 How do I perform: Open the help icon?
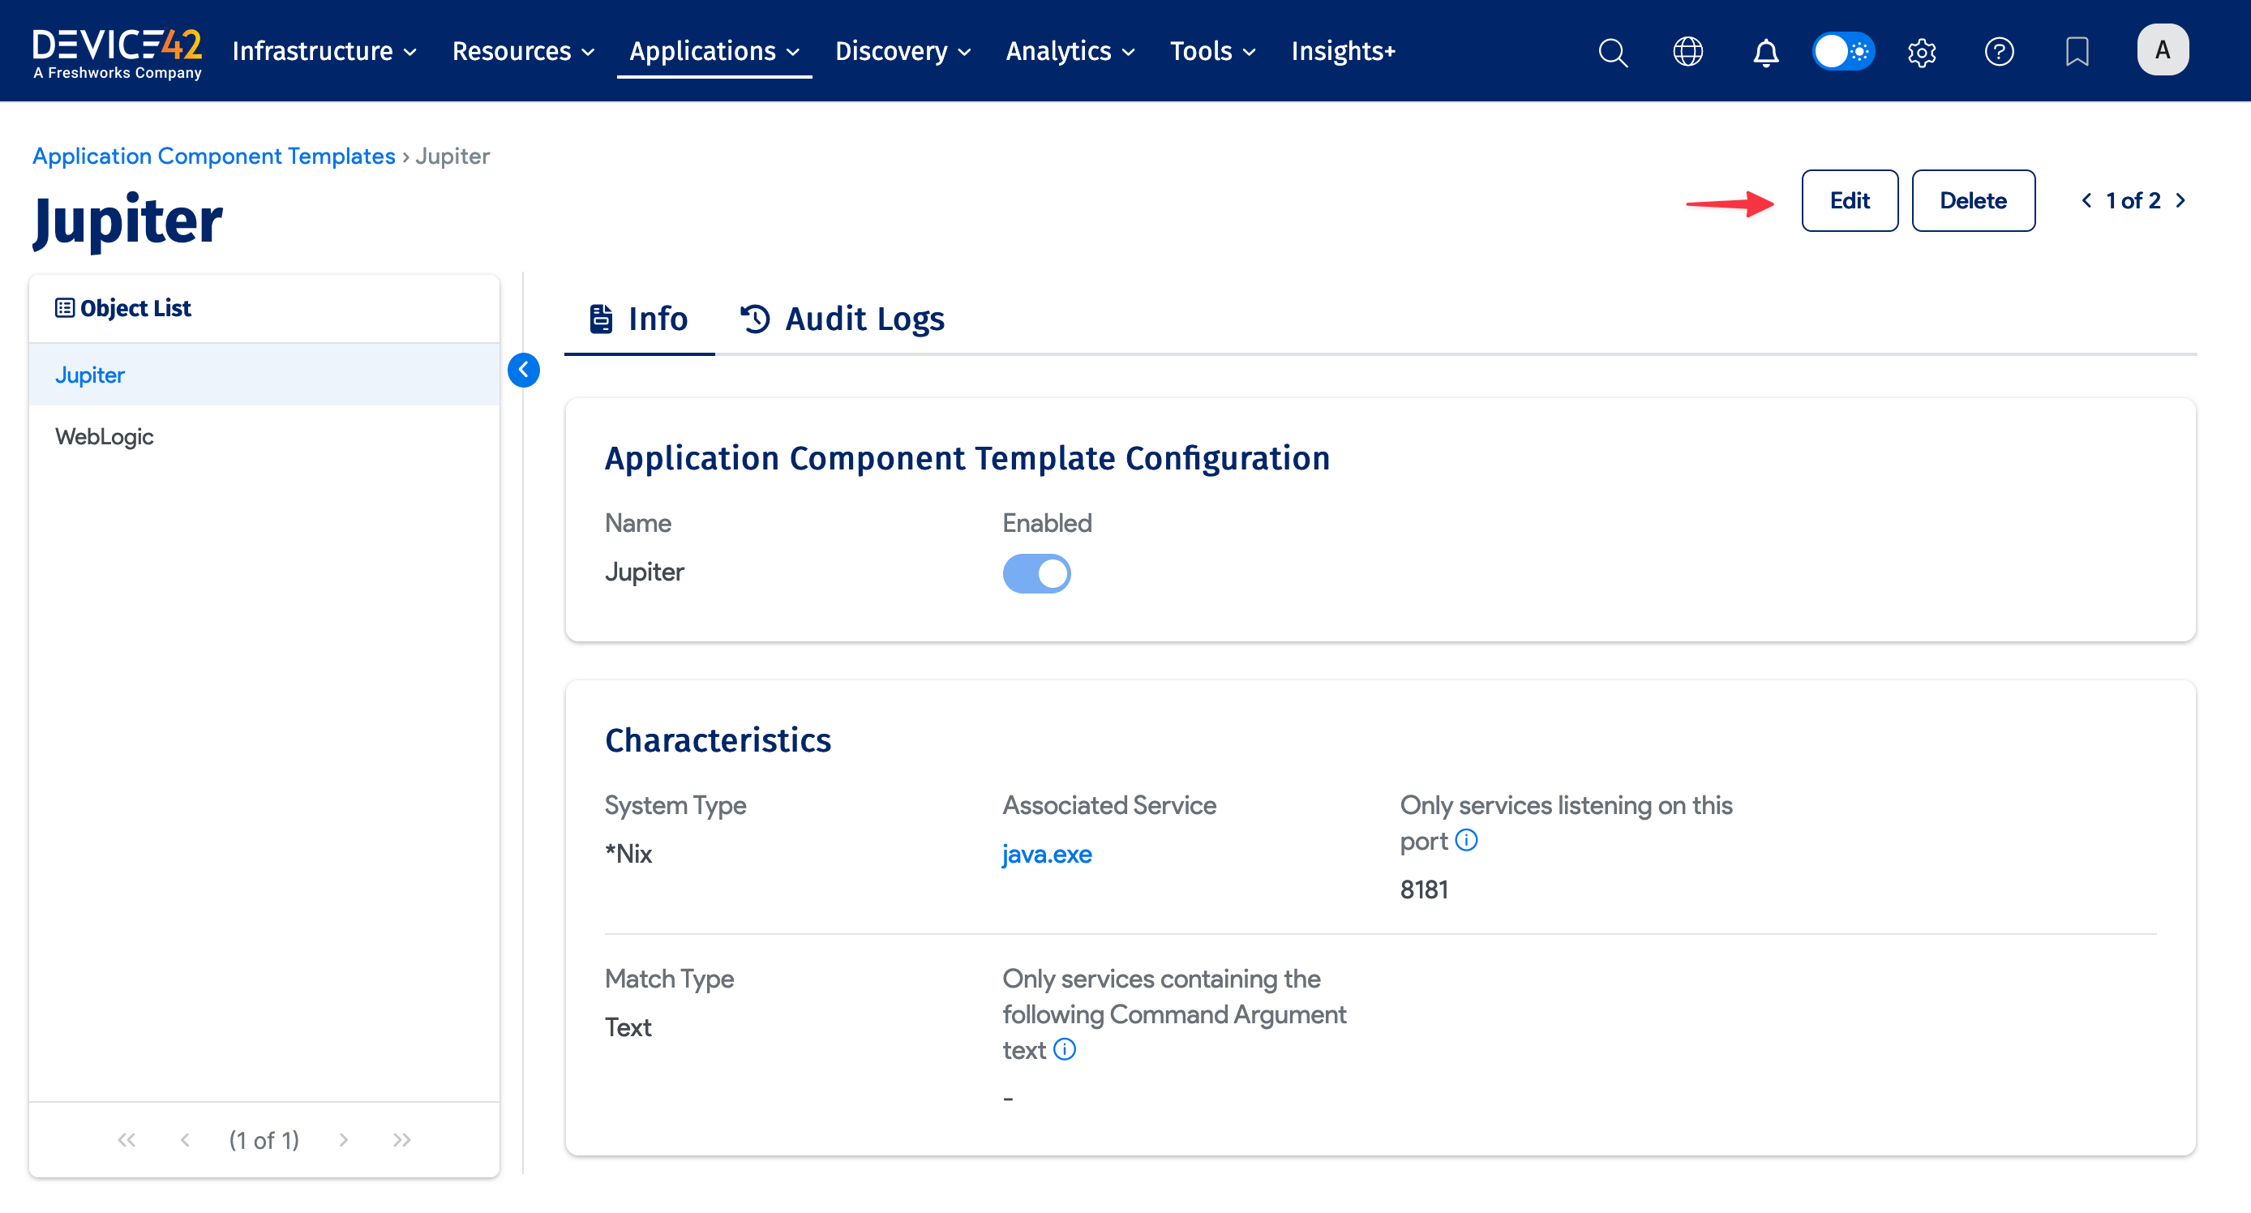pyautogui.click(x=2000, y=52)
